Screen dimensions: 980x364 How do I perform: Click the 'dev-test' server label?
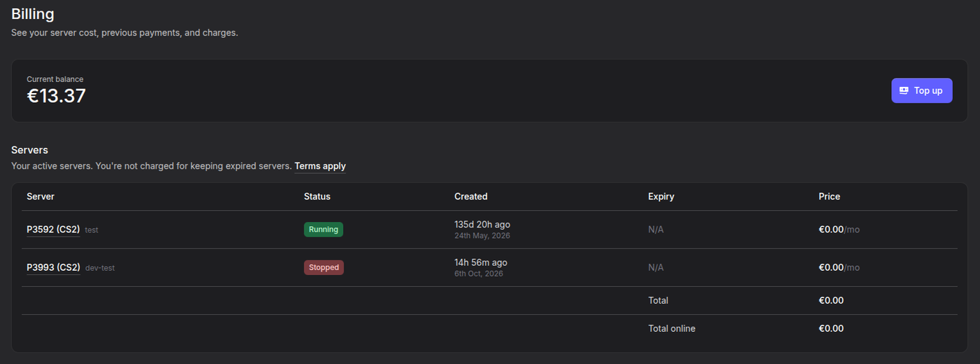(x=100, y=267)
